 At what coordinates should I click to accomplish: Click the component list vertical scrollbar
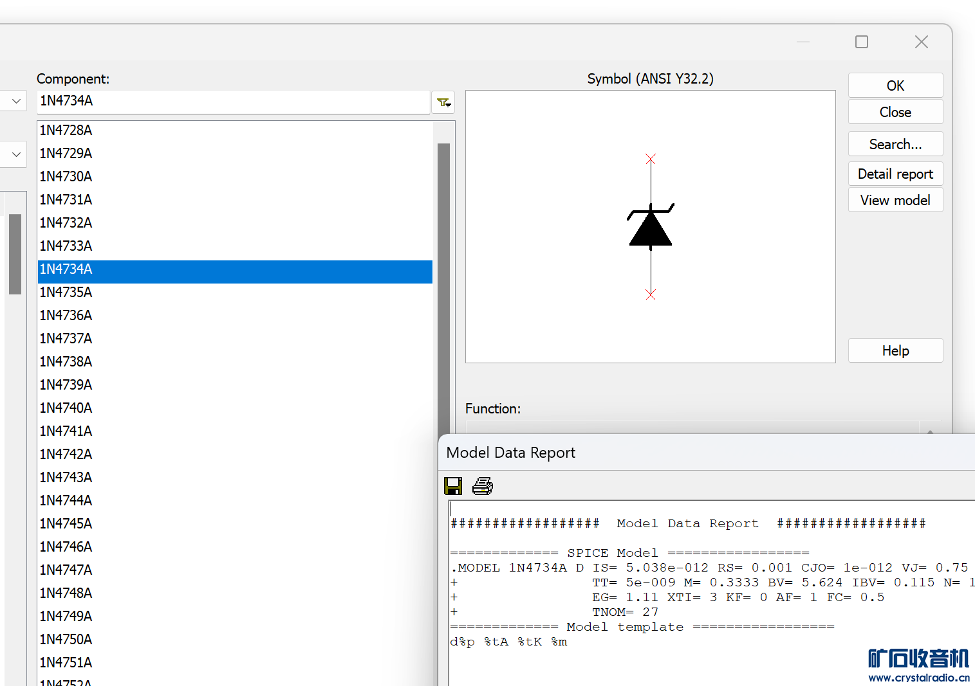(443, 289)
